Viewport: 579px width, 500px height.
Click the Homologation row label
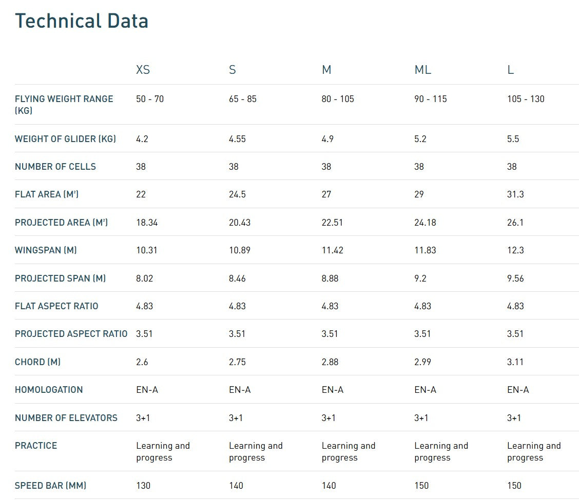pyautogui.click(x=49, y=390)
